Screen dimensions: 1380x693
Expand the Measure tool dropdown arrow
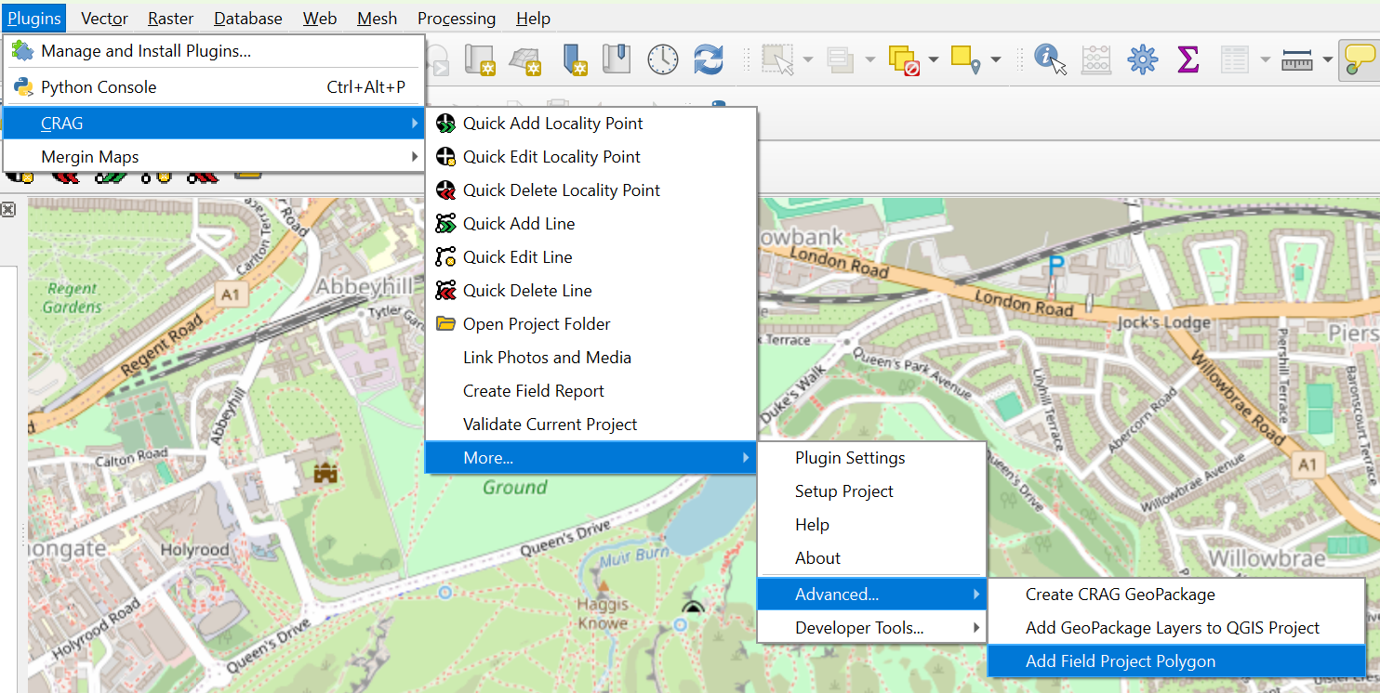click(x=1327, y=59)
